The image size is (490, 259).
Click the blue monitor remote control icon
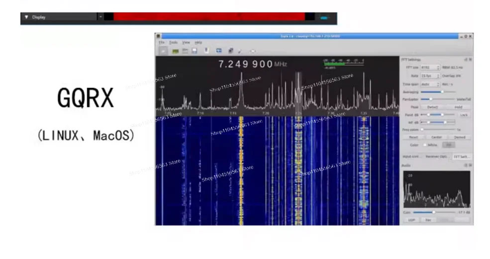(219, 51)
